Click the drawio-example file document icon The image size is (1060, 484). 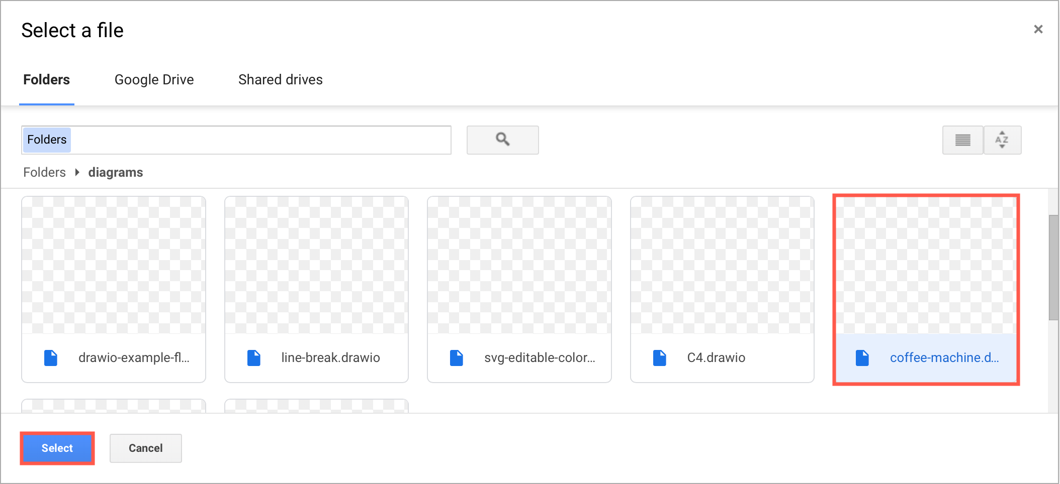[51, 357]
